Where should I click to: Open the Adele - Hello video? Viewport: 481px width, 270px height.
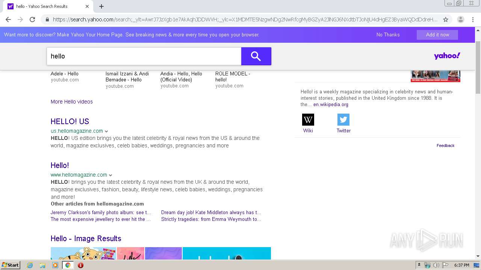(65, 74)
